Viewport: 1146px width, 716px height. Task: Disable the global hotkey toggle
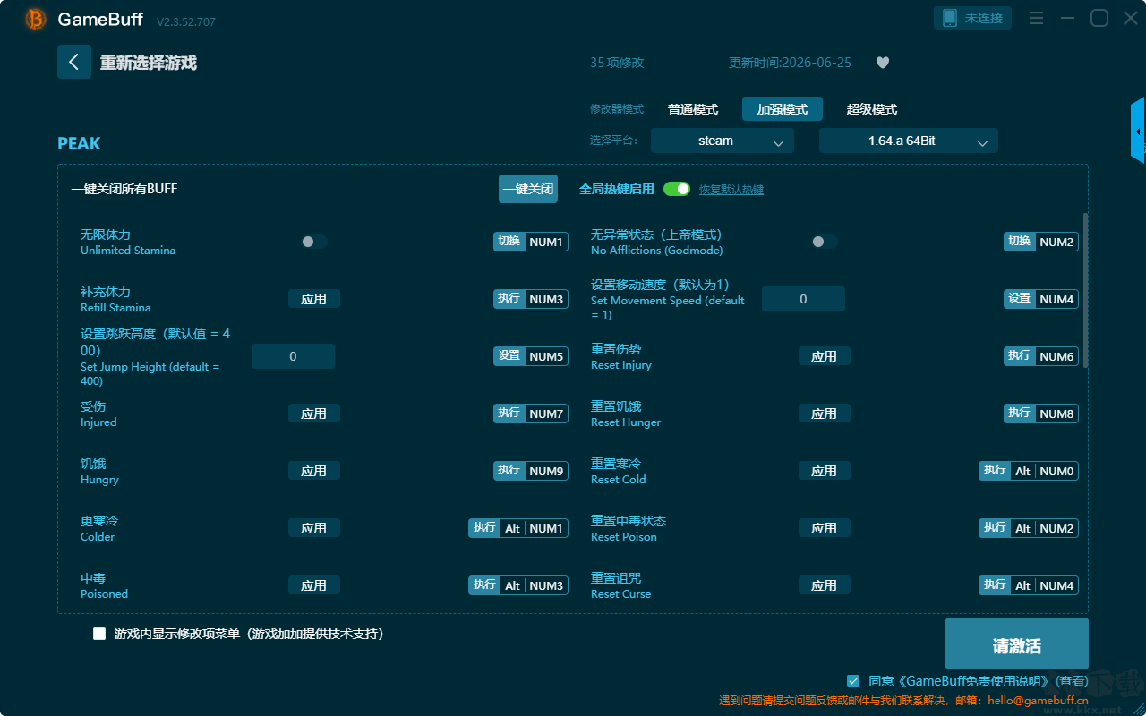tap(677, 189)
